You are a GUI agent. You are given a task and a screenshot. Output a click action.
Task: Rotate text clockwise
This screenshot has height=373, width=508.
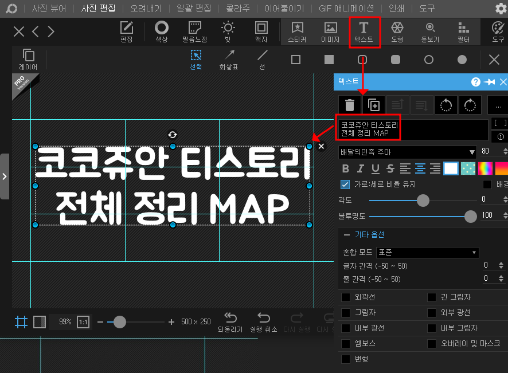[x=470, y=105]
